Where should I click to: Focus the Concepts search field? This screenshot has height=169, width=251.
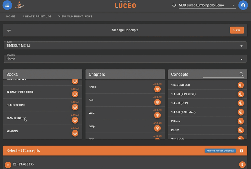point(221,74)
